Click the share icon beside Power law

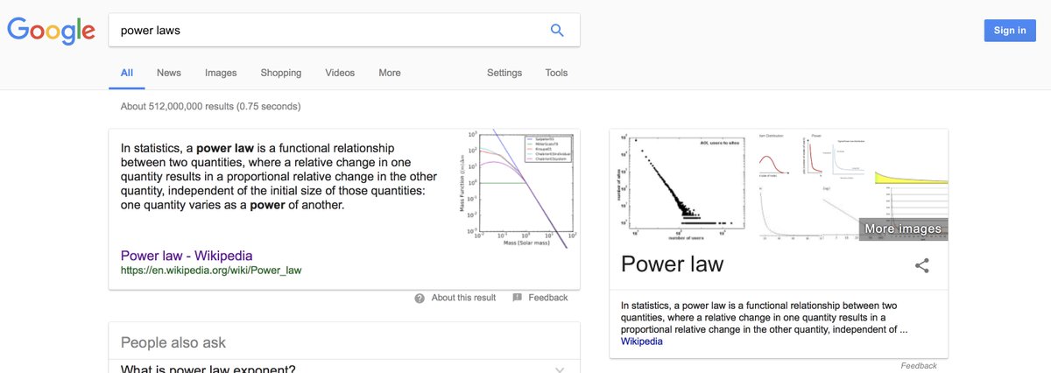pos(921,265)
